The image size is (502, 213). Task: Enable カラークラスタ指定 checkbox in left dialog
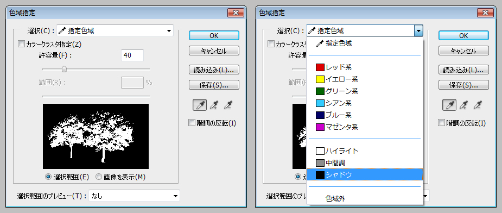tap(22, 44)
